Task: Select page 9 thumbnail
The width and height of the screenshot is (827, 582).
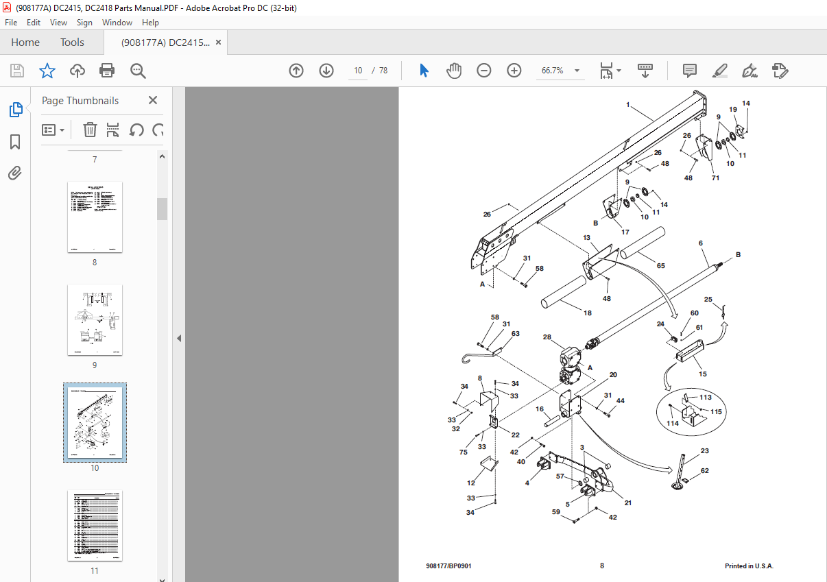Action: click(x=95, y=320)
